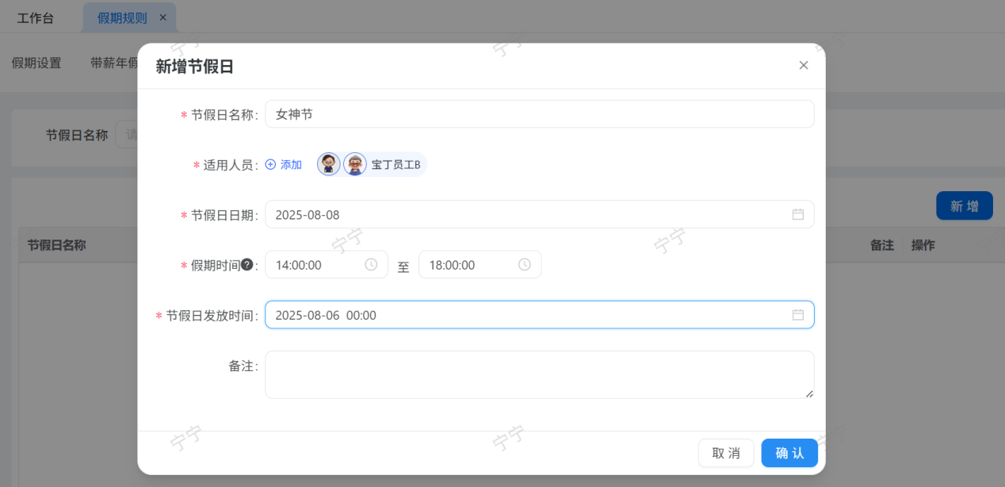Open the 18:00:00 end time picker
The height and width of the screenshot is (487, 1005).
[472, 265]
